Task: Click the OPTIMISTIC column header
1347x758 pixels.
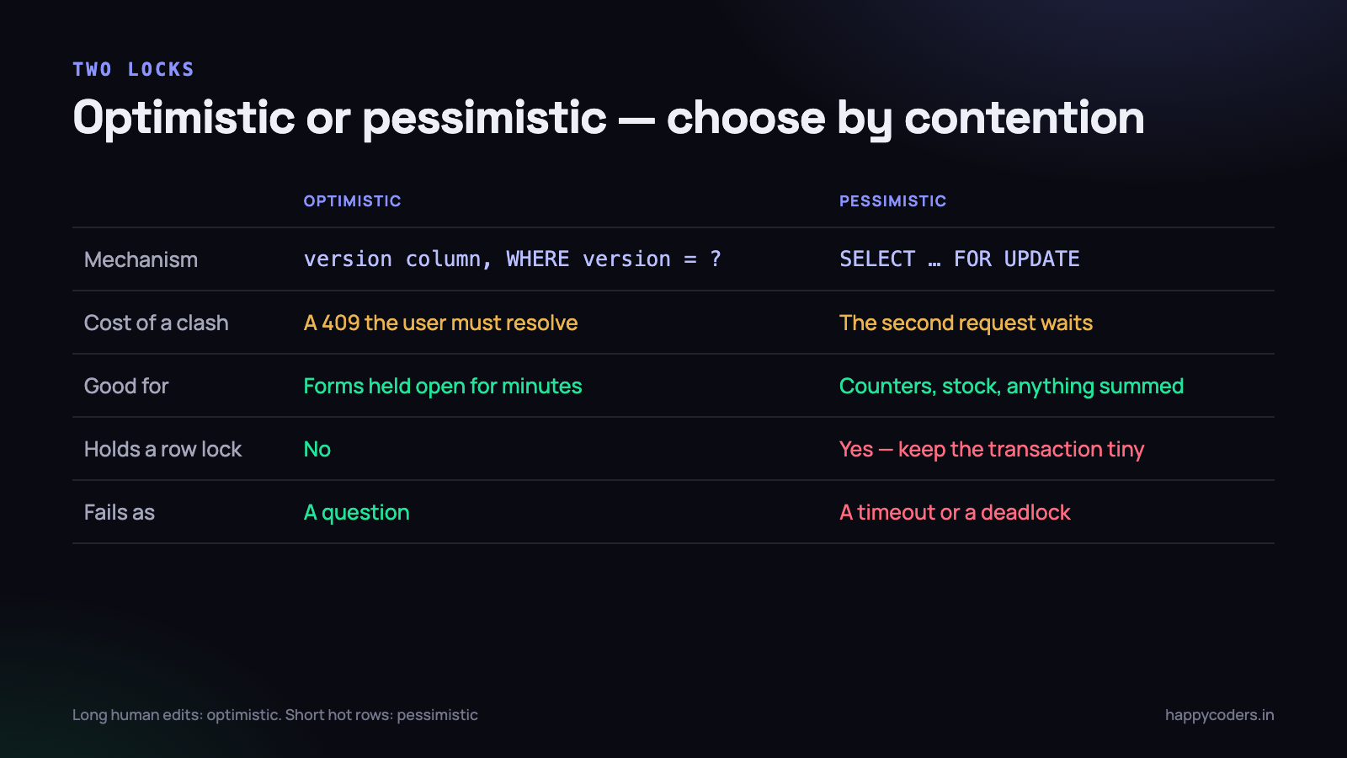Action: point(352,201)
